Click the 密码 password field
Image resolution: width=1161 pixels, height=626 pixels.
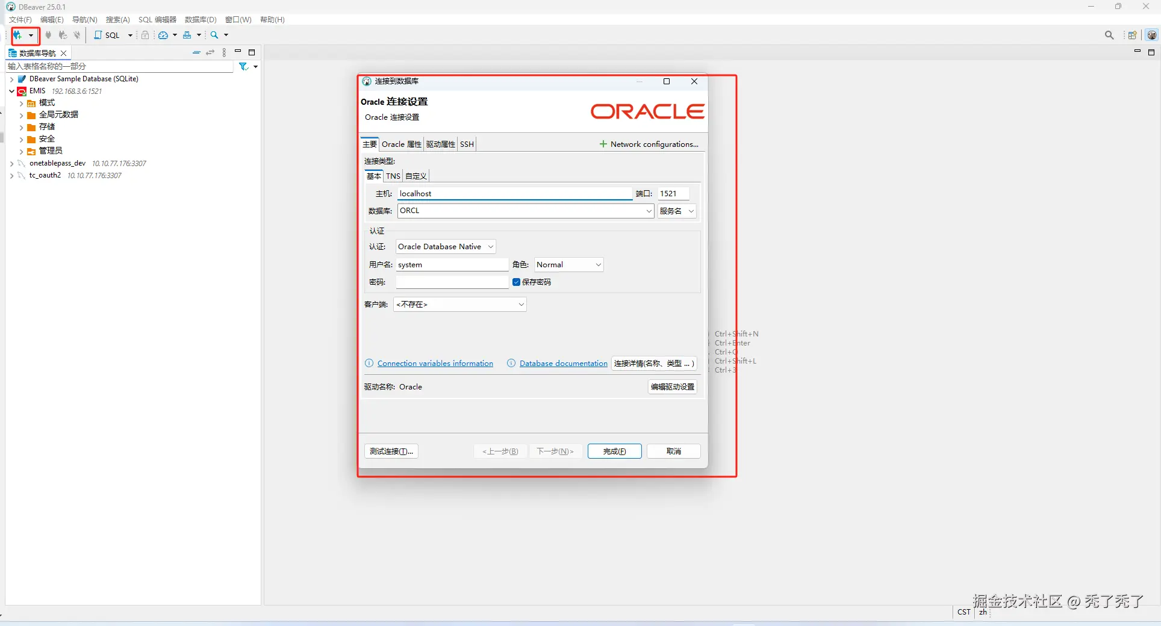click(x=452, y=282)
